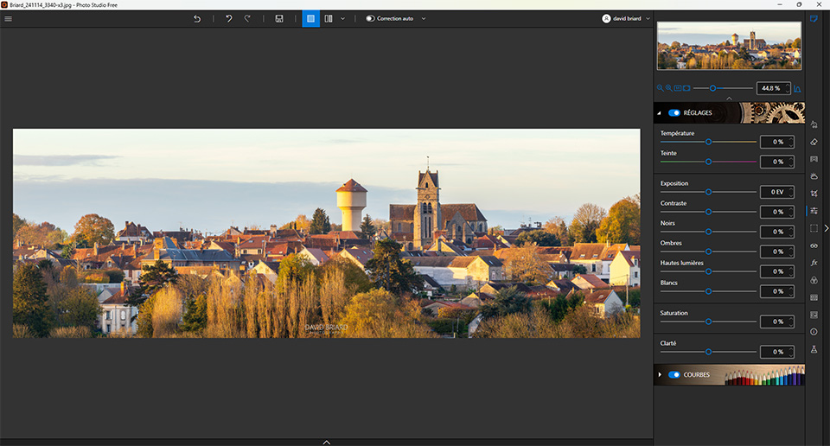830x446 pixels.
Task: Show the histogram icon
Action: pyautogui.click(x=797, y=88)
